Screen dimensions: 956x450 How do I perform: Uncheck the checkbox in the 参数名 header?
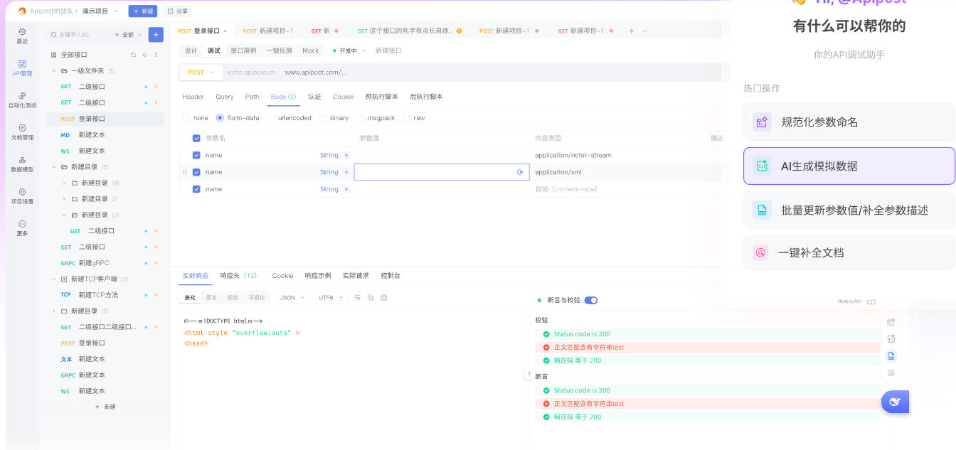click(x=196, y=138)
